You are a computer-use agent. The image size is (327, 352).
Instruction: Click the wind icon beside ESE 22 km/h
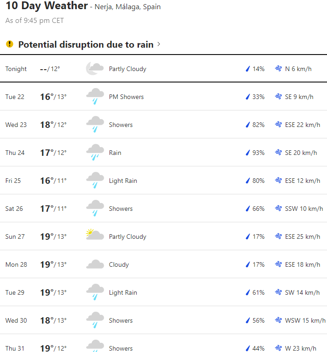point(278,125)
